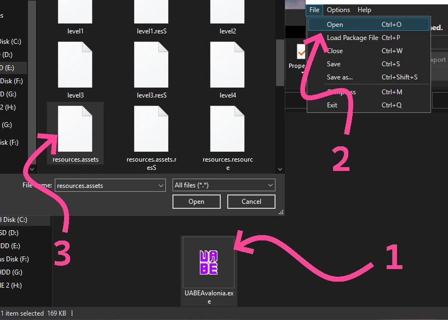Image resolution: width=448 pixels, height=320 pixels.
Task: Open the File name history dropdown
Action: (x=160, y=185)
